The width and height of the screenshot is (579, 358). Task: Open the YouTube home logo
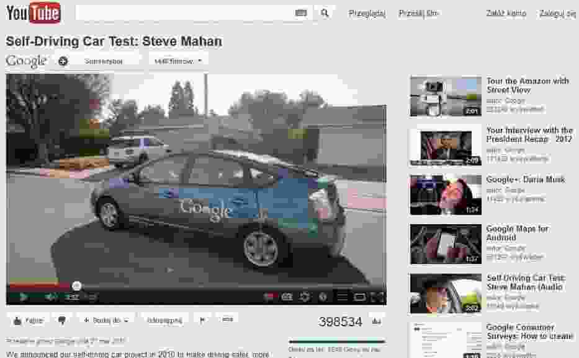point(34,12)
